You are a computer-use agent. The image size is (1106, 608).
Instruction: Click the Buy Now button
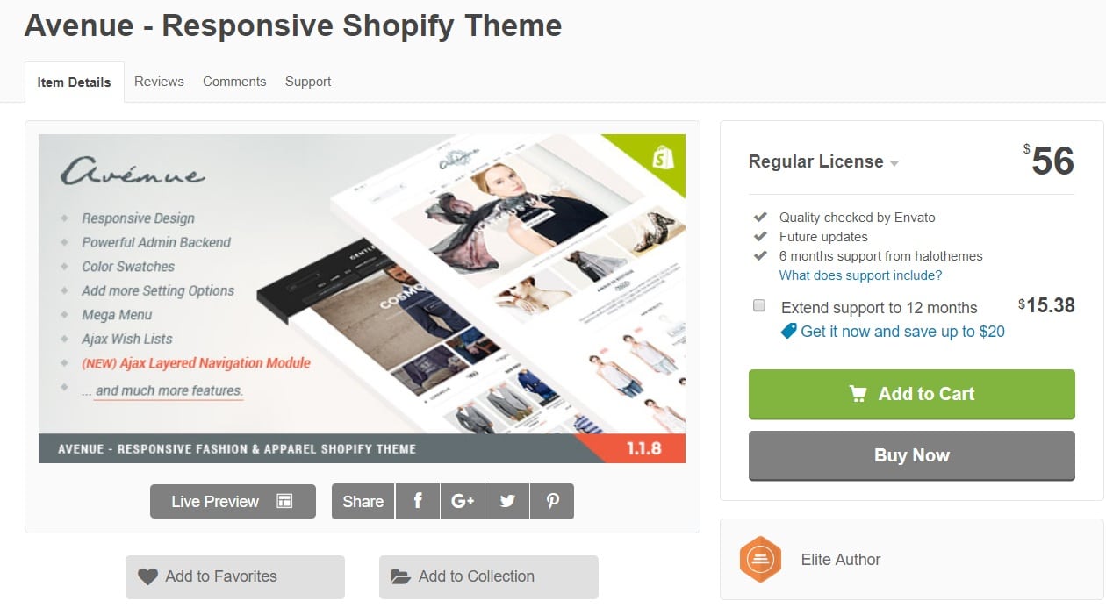point(912,455)
